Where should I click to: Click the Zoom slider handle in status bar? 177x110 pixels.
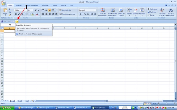click(x=167, y=104)
